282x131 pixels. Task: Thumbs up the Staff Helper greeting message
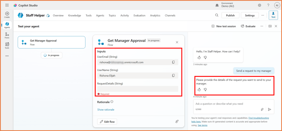coord(199,57)
